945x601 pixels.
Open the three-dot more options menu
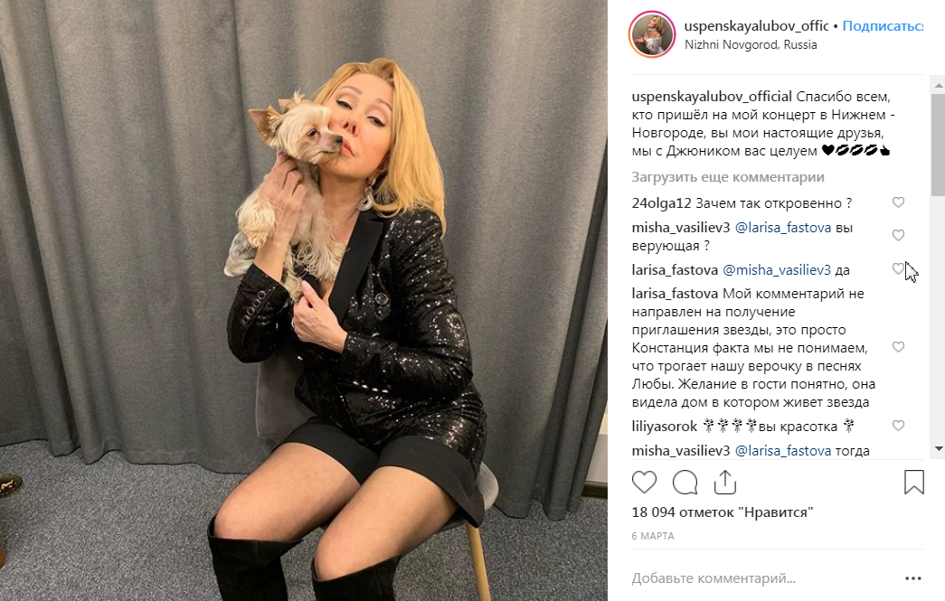click(913, 578)
